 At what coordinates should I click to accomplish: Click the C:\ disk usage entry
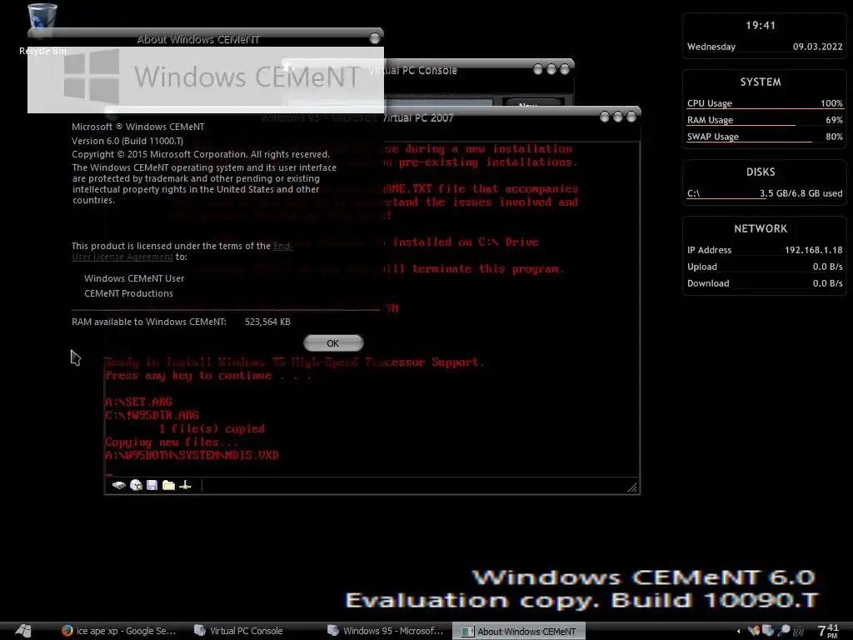click(765, 193)
